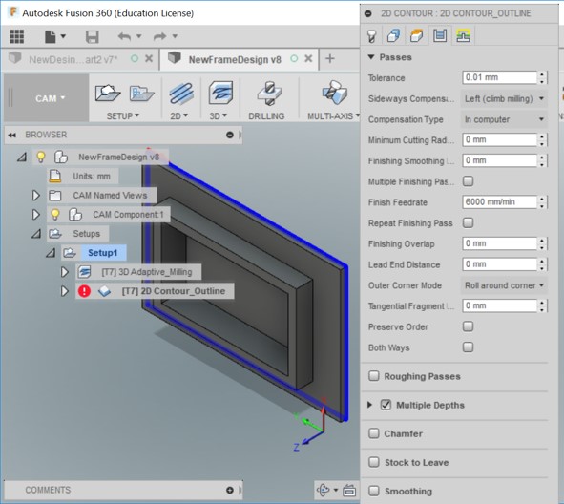Enable Chamfer checkbox
This screenshot has height=504, width=564.
coord(374,433)
